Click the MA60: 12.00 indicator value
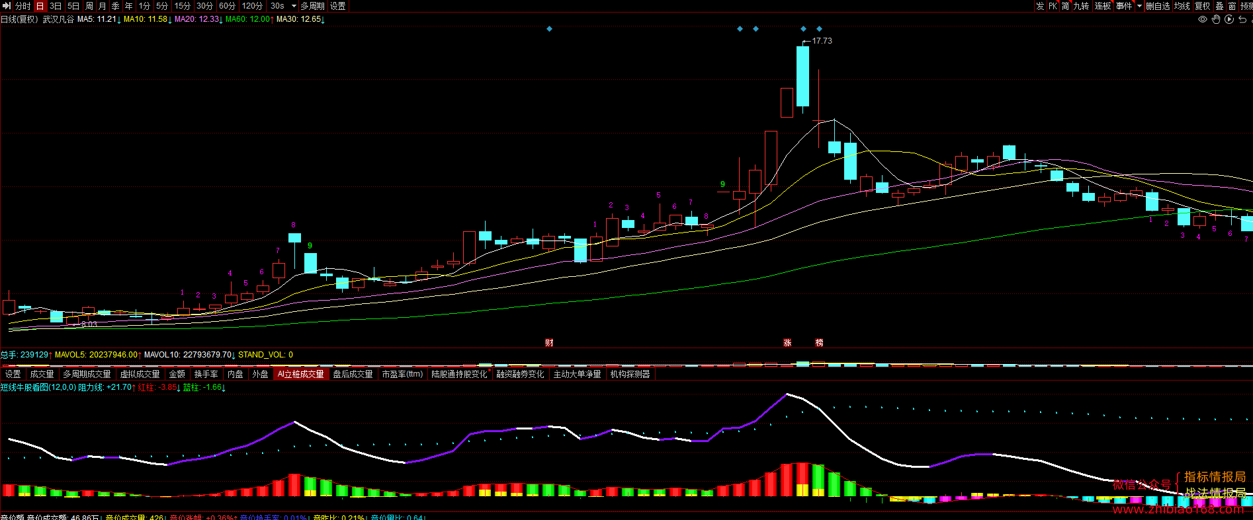This screenshot has width=1253, height=520. (x=249, y=19)
